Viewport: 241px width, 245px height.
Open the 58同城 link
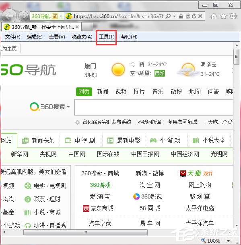point(150,208)
